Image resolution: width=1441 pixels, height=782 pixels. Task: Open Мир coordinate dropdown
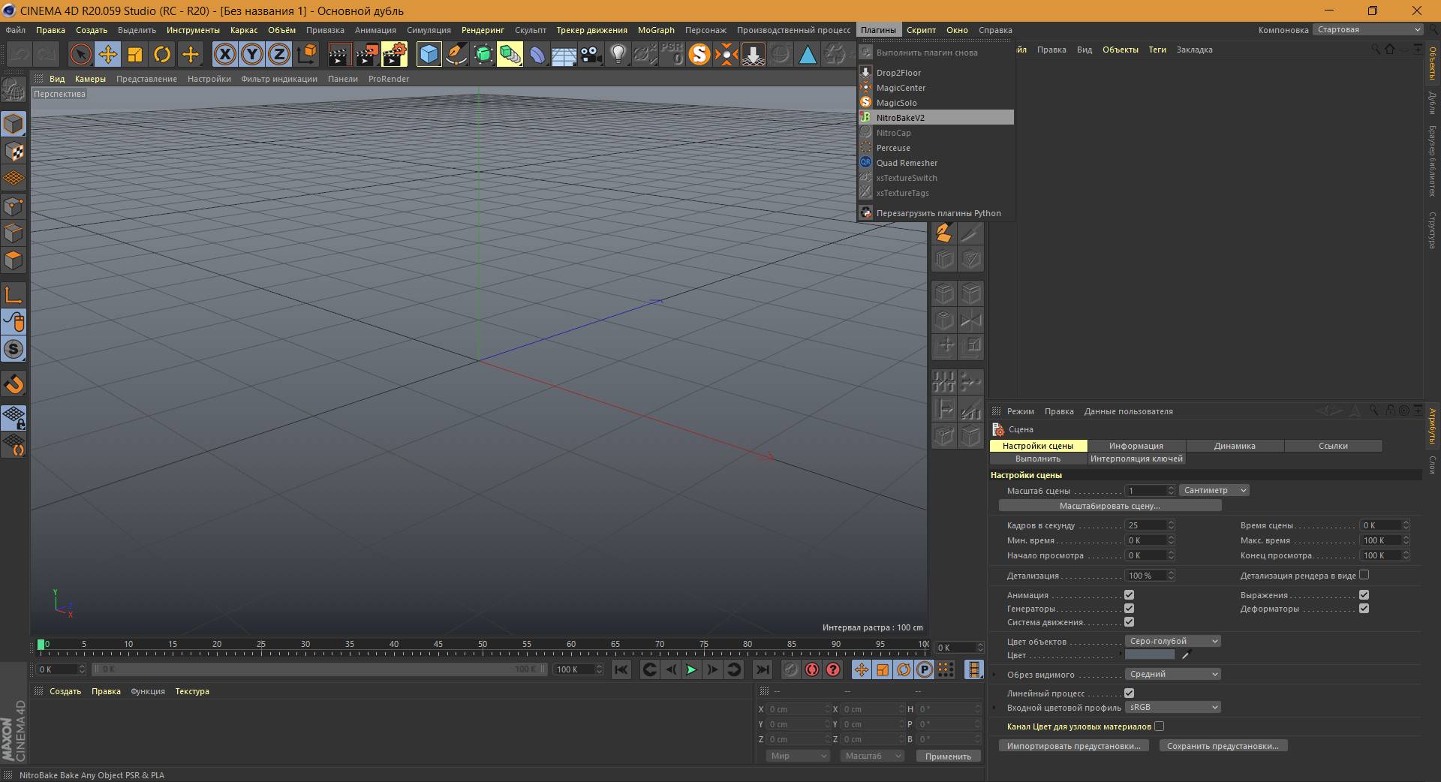click(x=797, y=756)
